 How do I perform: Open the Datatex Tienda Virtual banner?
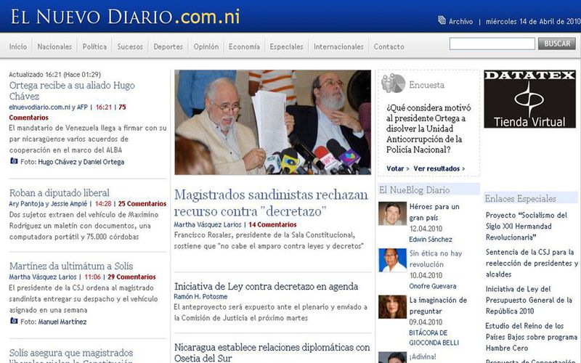click(530, 99)
